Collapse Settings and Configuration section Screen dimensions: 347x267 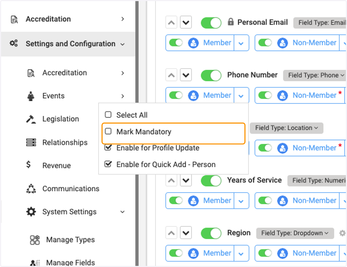[x=123, y=44]
